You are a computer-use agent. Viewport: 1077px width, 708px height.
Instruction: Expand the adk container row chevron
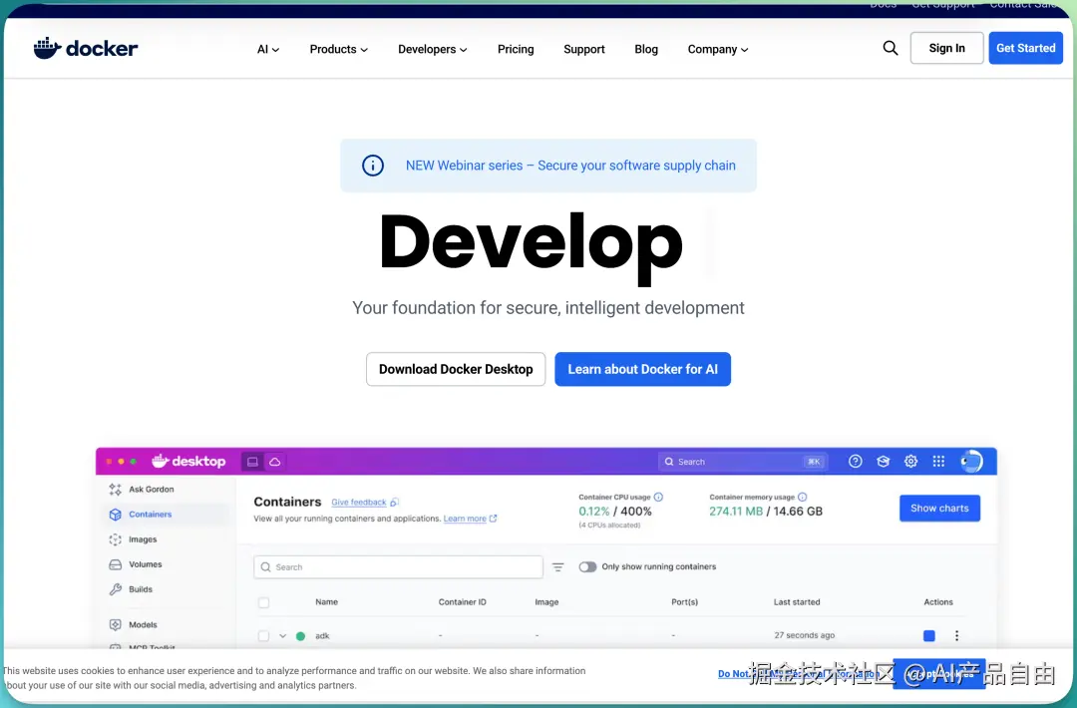coord(282,636)
